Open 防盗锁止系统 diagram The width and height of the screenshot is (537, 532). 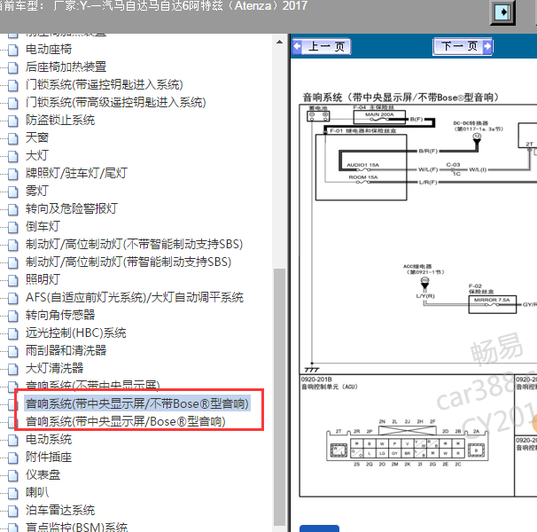tap(60, 121)
